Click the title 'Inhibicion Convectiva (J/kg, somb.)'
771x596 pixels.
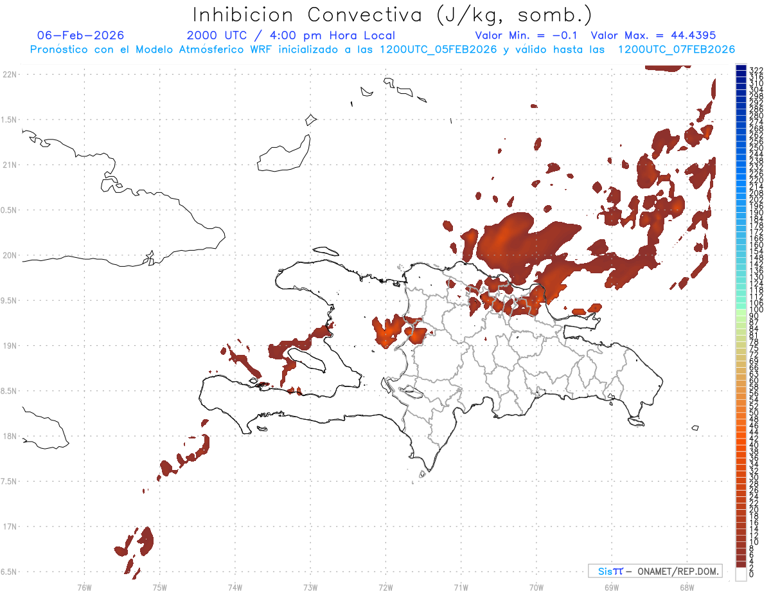click(393, 15)
